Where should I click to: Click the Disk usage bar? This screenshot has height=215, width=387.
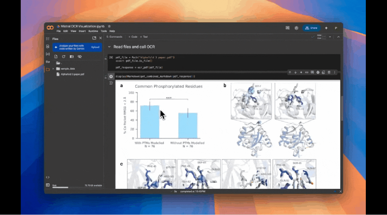(77, 187)
